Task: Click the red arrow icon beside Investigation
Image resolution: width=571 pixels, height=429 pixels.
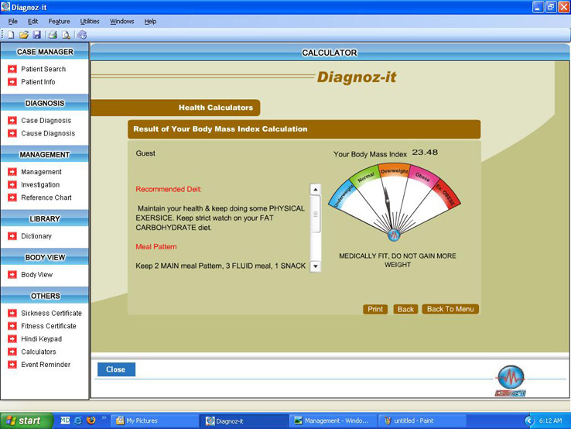Action: click(12, 184)
